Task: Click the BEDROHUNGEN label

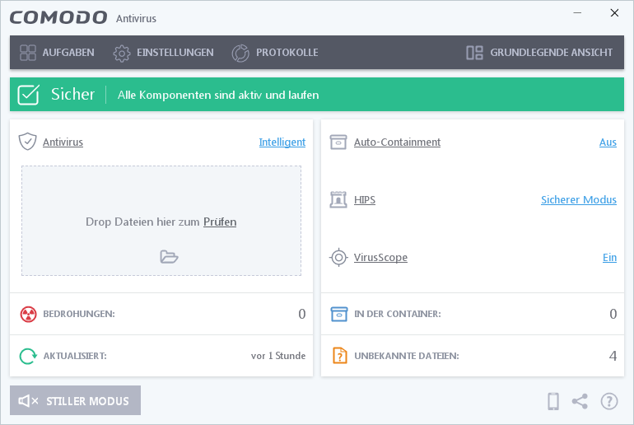Action: [79, 314]
